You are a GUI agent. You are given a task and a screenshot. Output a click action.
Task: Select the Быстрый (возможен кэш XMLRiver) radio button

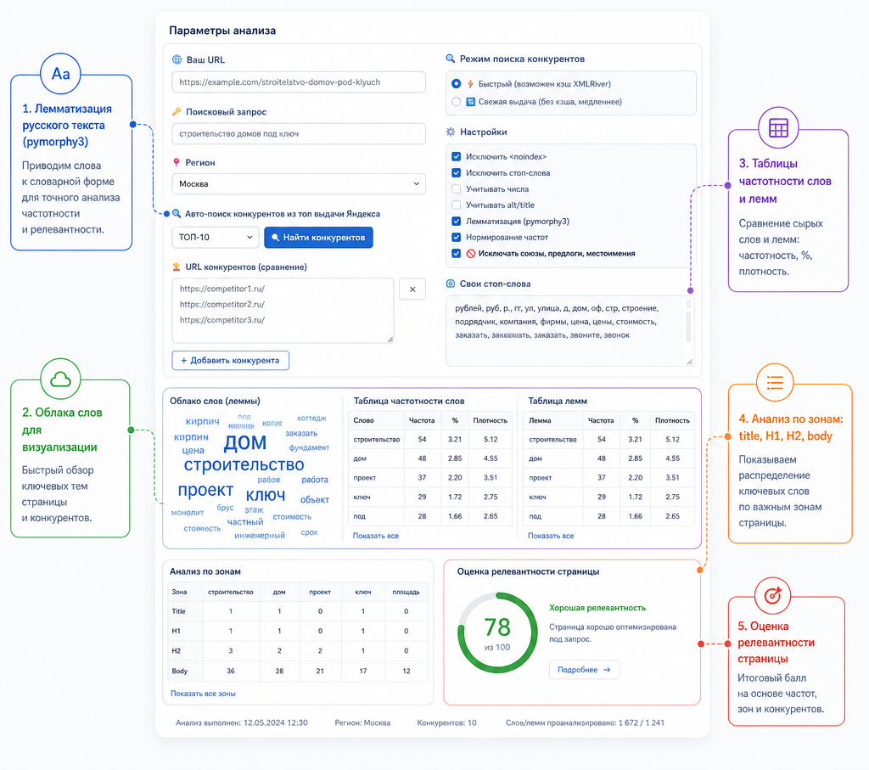point(456,84)
